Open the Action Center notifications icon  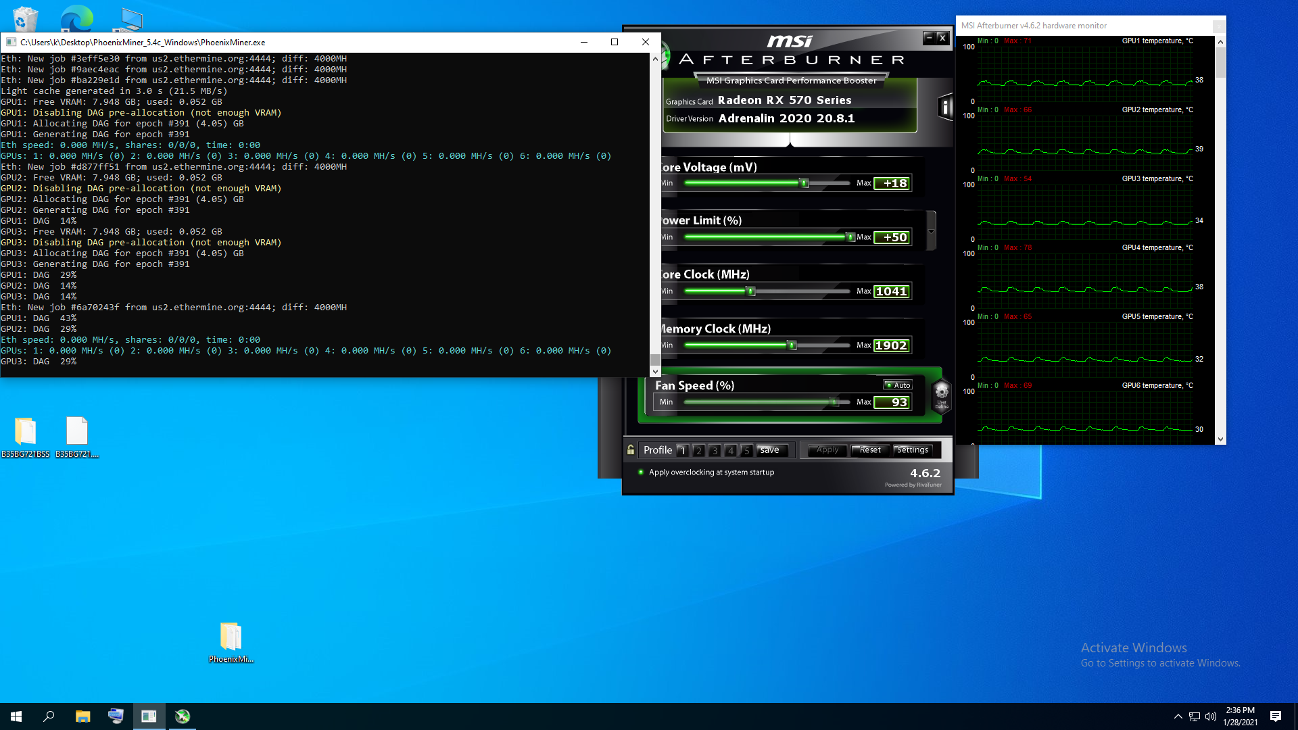(x=1276, y=716)
